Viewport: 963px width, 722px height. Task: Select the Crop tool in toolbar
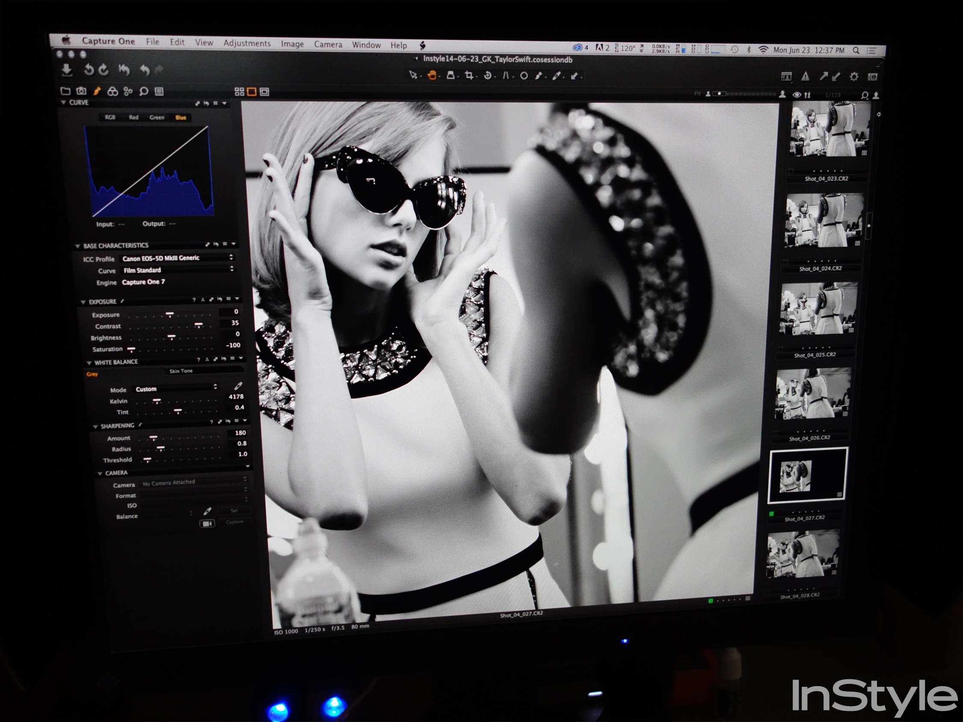(x=469, y=75)
